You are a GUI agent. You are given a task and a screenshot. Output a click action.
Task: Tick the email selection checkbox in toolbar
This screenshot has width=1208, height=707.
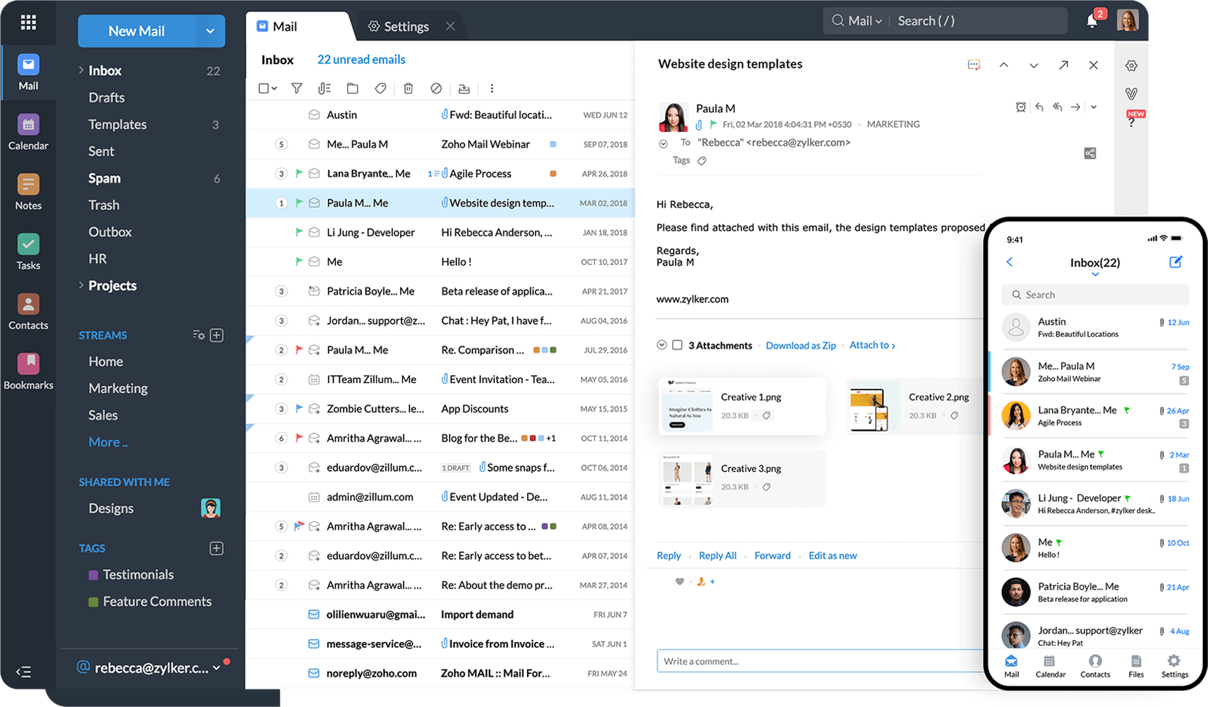[x=263, y=88]
